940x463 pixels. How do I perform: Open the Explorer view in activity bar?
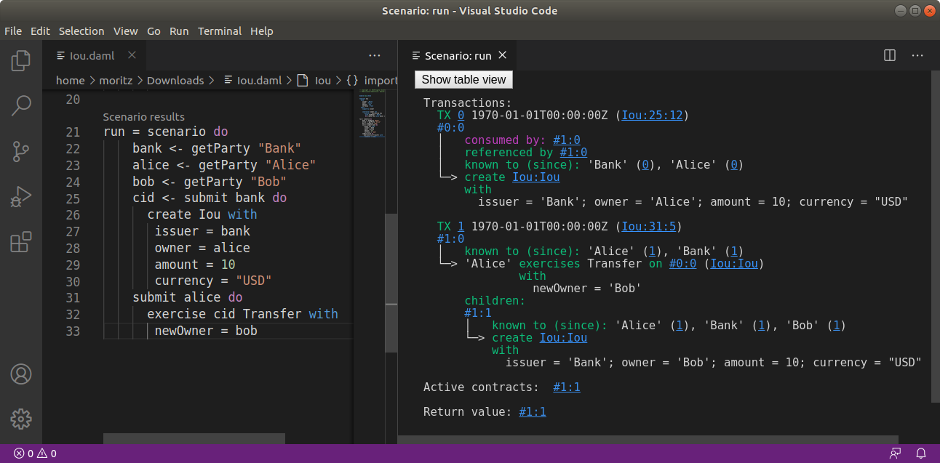pos(21,61)
